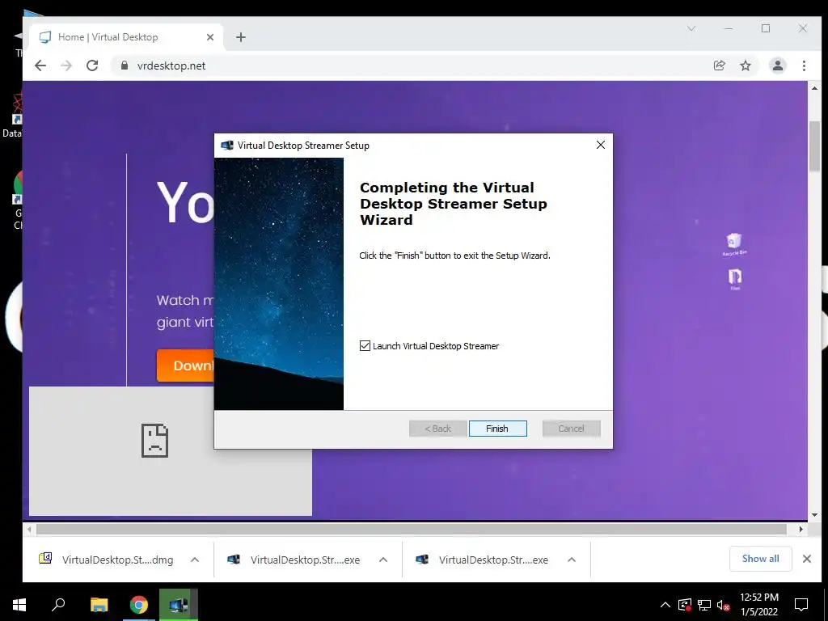
Task: Click Show all downloads
Action: coord(760,559)
